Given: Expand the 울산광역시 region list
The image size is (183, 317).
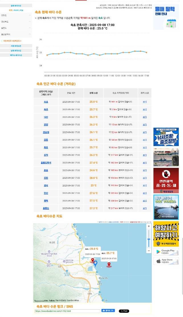Looking at the screenshot, I should click(16, 34).
